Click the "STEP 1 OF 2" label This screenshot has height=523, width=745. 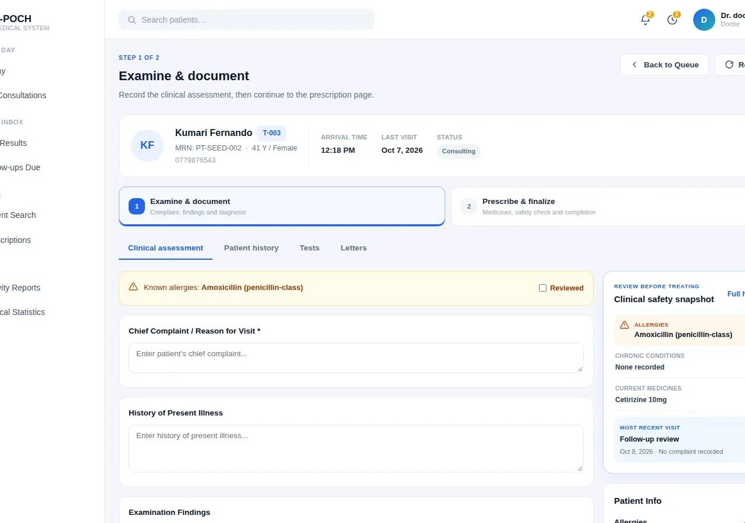click(x=139, y=58)
